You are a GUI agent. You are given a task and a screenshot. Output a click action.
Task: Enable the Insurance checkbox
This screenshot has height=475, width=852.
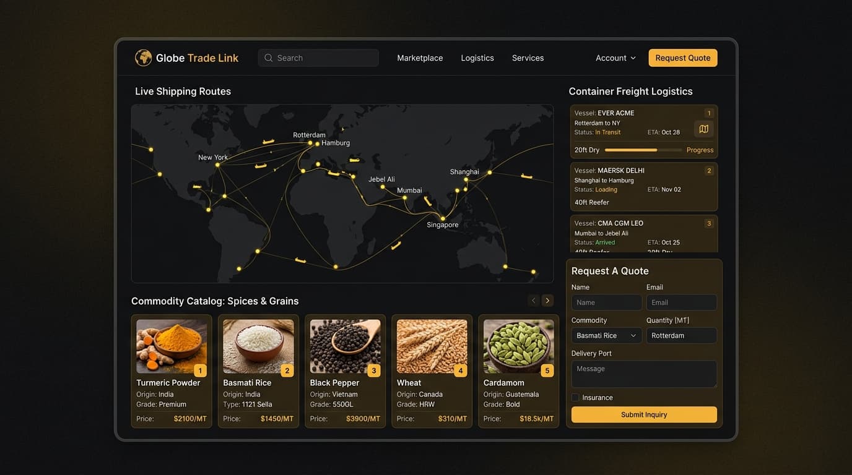[x=575, y=398]
